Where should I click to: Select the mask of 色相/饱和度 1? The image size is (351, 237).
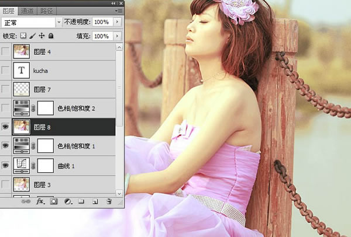(46, 146)
